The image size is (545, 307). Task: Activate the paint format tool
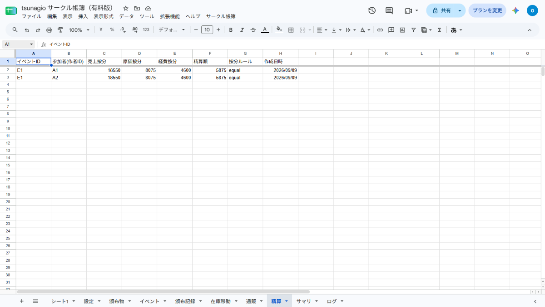tap(60, 30)
